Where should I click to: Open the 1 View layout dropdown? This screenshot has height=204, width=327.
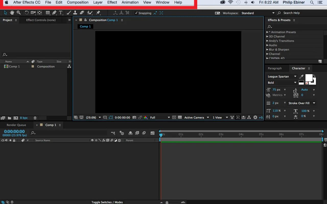click(220, 118)
